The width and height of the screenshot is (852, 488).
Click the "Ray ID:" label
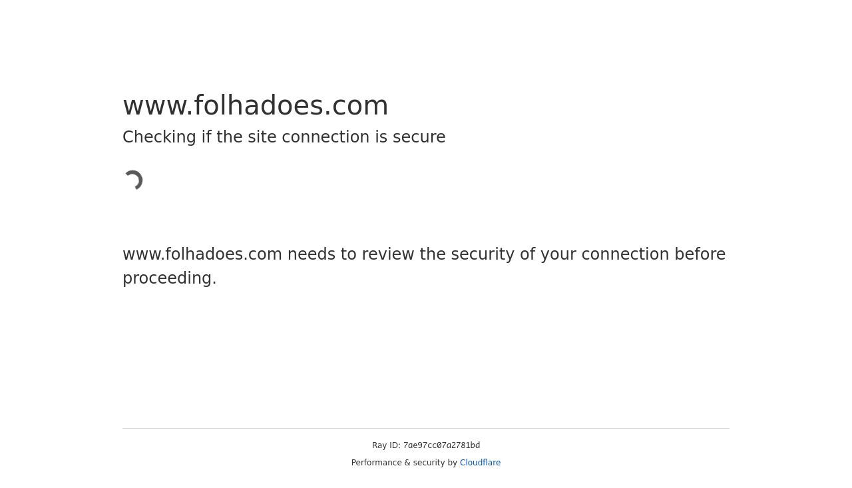click(x=386, y=445)
